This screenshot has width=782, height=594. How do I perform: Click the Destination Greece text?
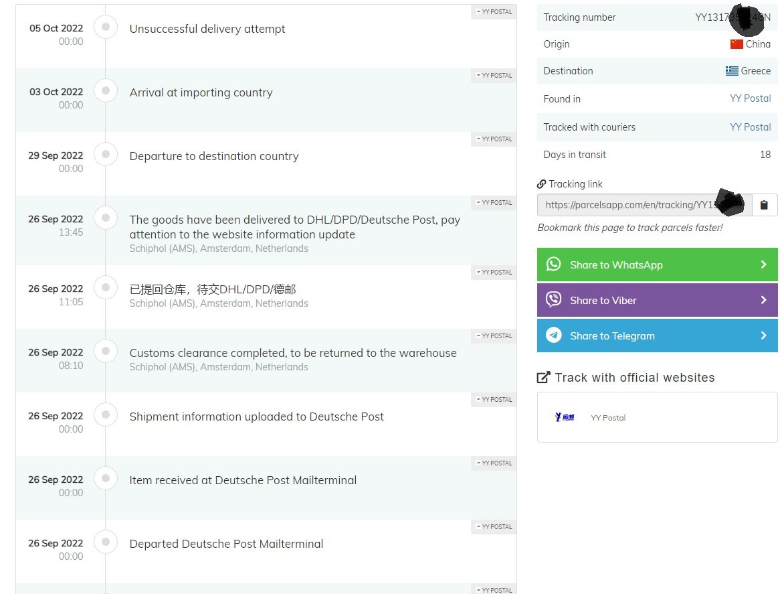[x=755, y=71]
